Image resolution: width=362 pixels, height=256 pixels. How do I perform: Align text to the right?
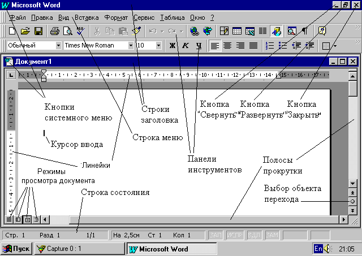tap(240, 45)
